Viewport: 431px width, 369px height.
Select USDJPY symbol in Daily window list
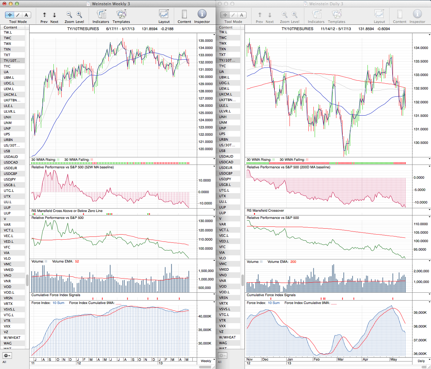pos(225,179)
